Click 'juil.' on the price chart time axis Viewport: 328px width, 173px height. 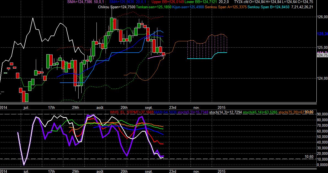[26, 107]
